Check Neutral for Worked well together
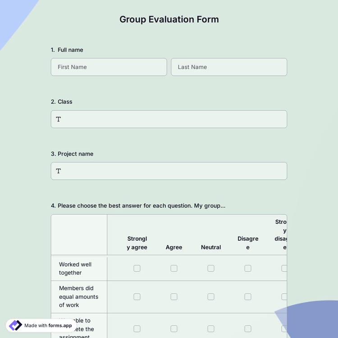This screenshot has height=338, width=338. (211, 268)
